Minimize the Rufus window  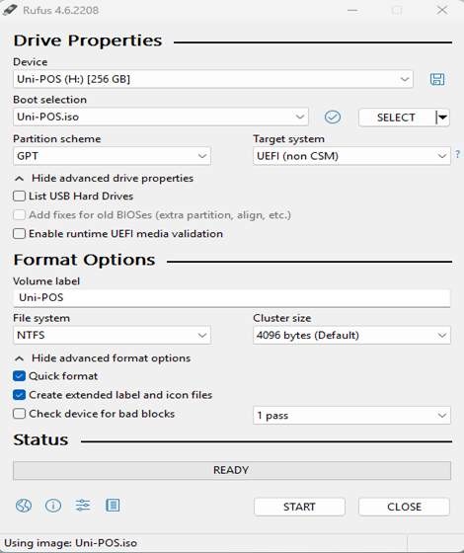[x=352, y=10]
